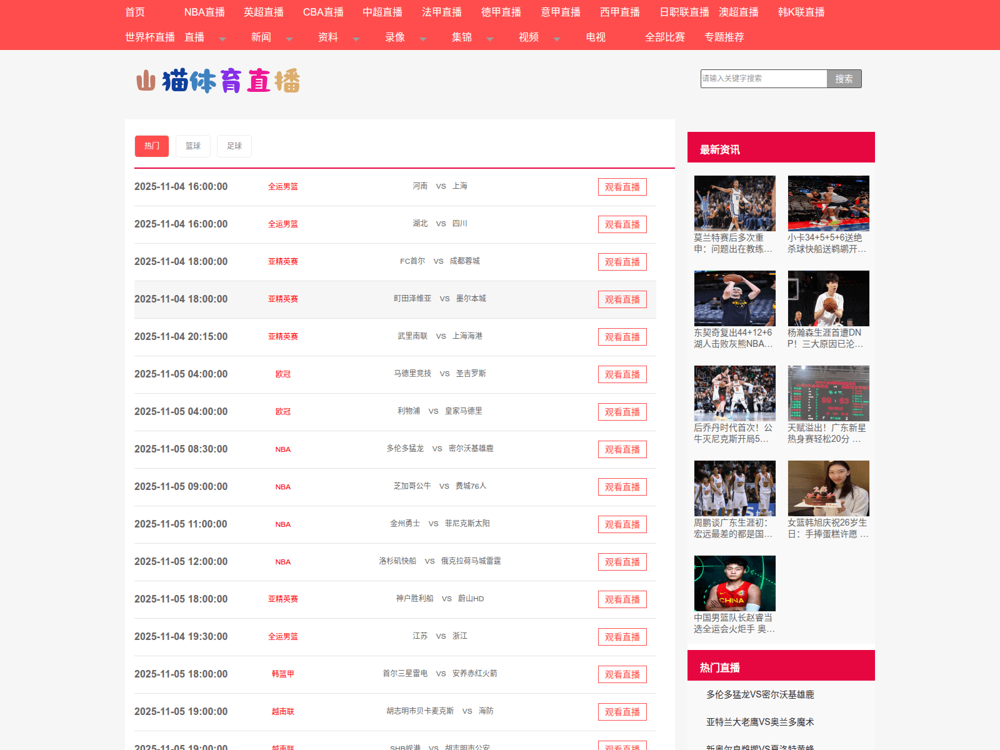
Task: Open the 东契奇 44+12+6 news thumbnail
Action: tap(734, 298)
